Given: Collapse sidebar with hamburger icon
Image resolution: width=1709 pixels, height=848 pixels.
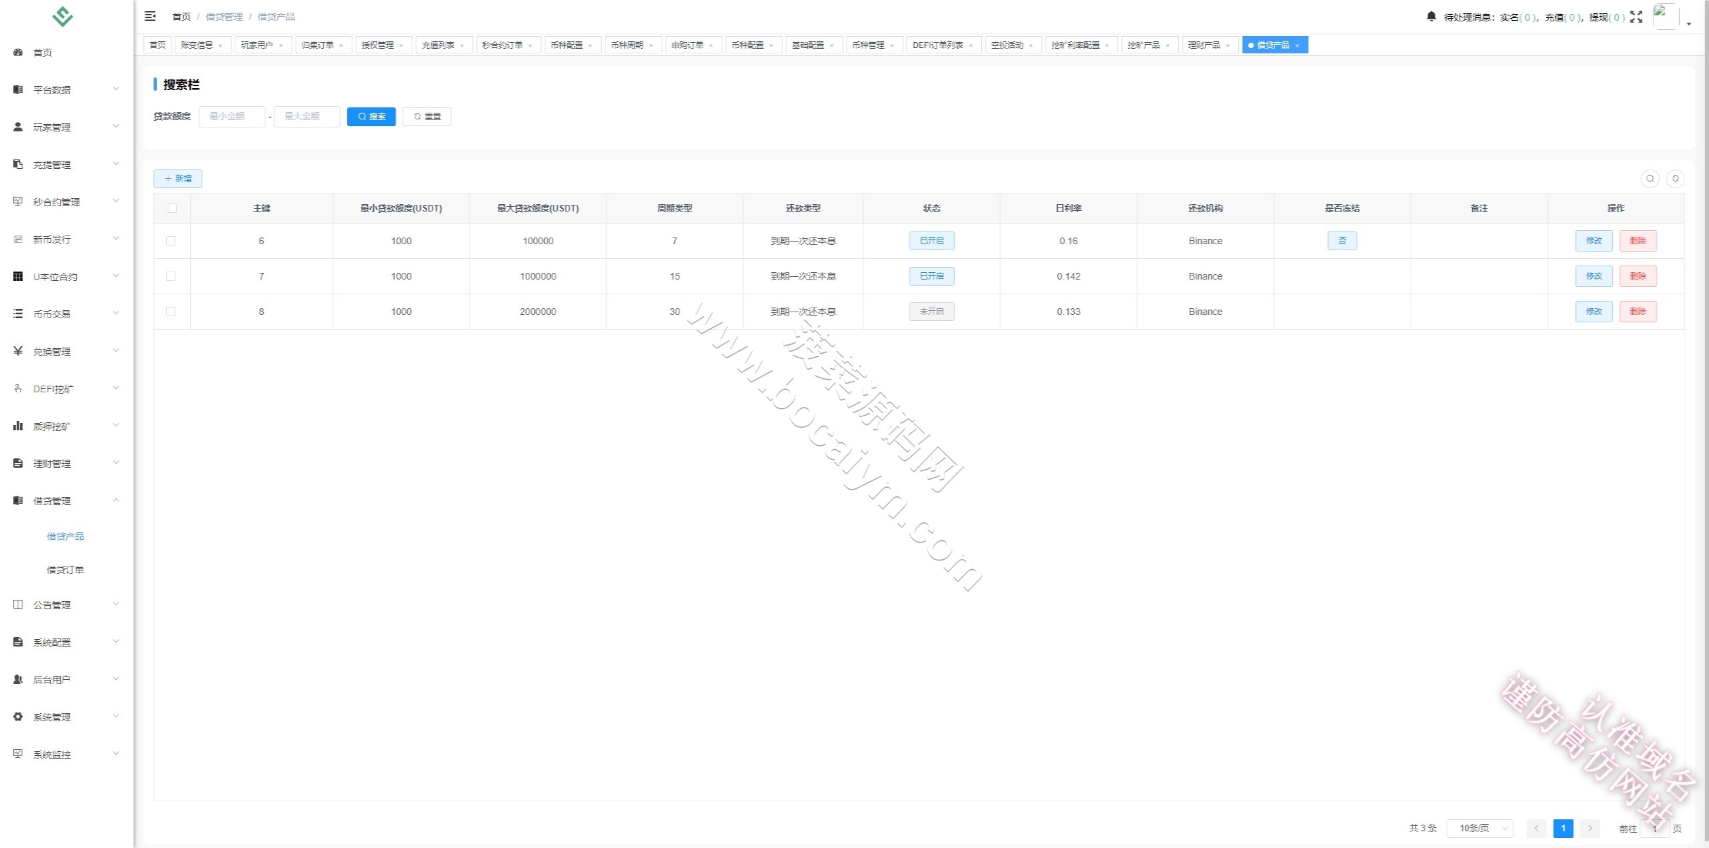Looking at the screenshot, I should click(150, 16).
